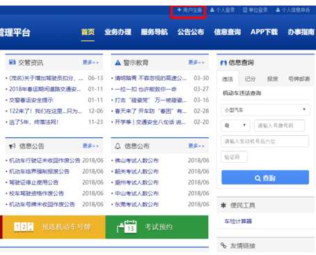Open 机动车行驶证未收回作废公告
This screenshot has height=255, width=316.
45,160
